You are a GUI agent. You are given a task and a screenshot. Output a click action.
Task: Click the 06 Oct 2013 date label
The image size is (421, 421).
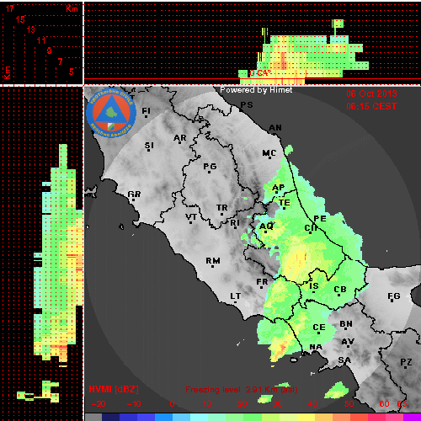371,93
